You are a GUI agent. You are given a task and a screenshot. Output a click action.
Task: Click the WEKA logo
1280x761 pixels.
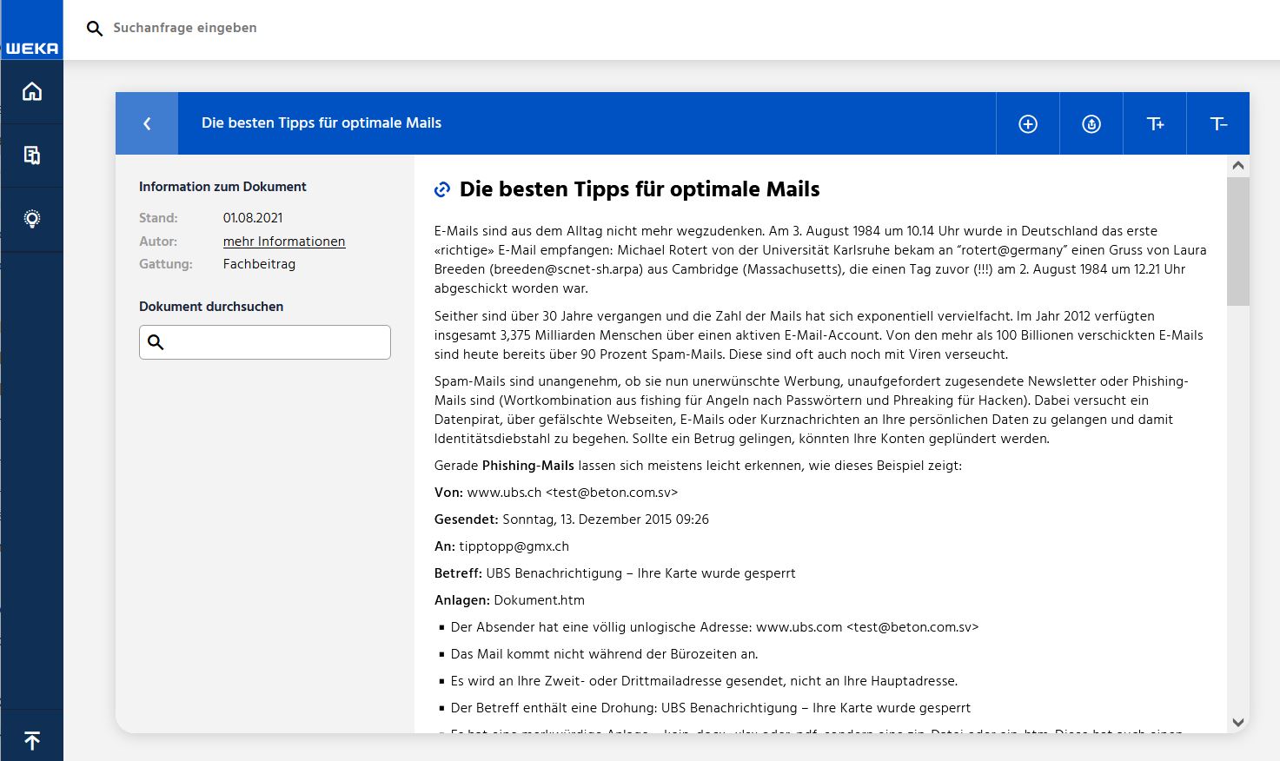[x=31, y=48]
